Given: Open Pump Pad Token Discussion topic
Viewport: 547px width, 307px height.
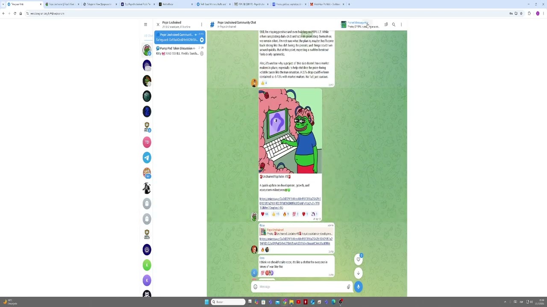Looking at the screenshot, I should point(180,51).
